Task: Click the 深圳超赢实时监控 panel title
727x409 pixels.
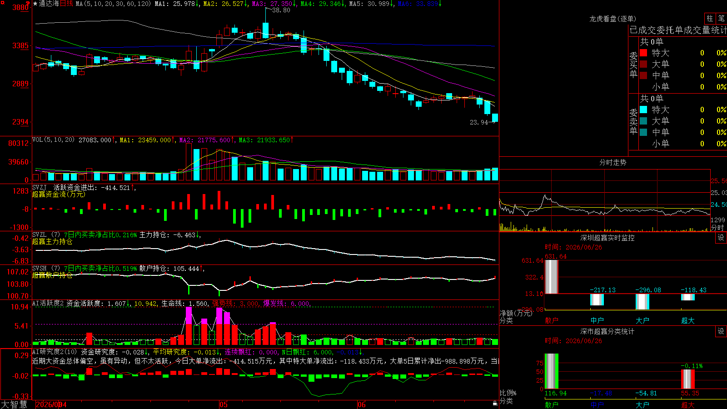Action: click(607, 238)
